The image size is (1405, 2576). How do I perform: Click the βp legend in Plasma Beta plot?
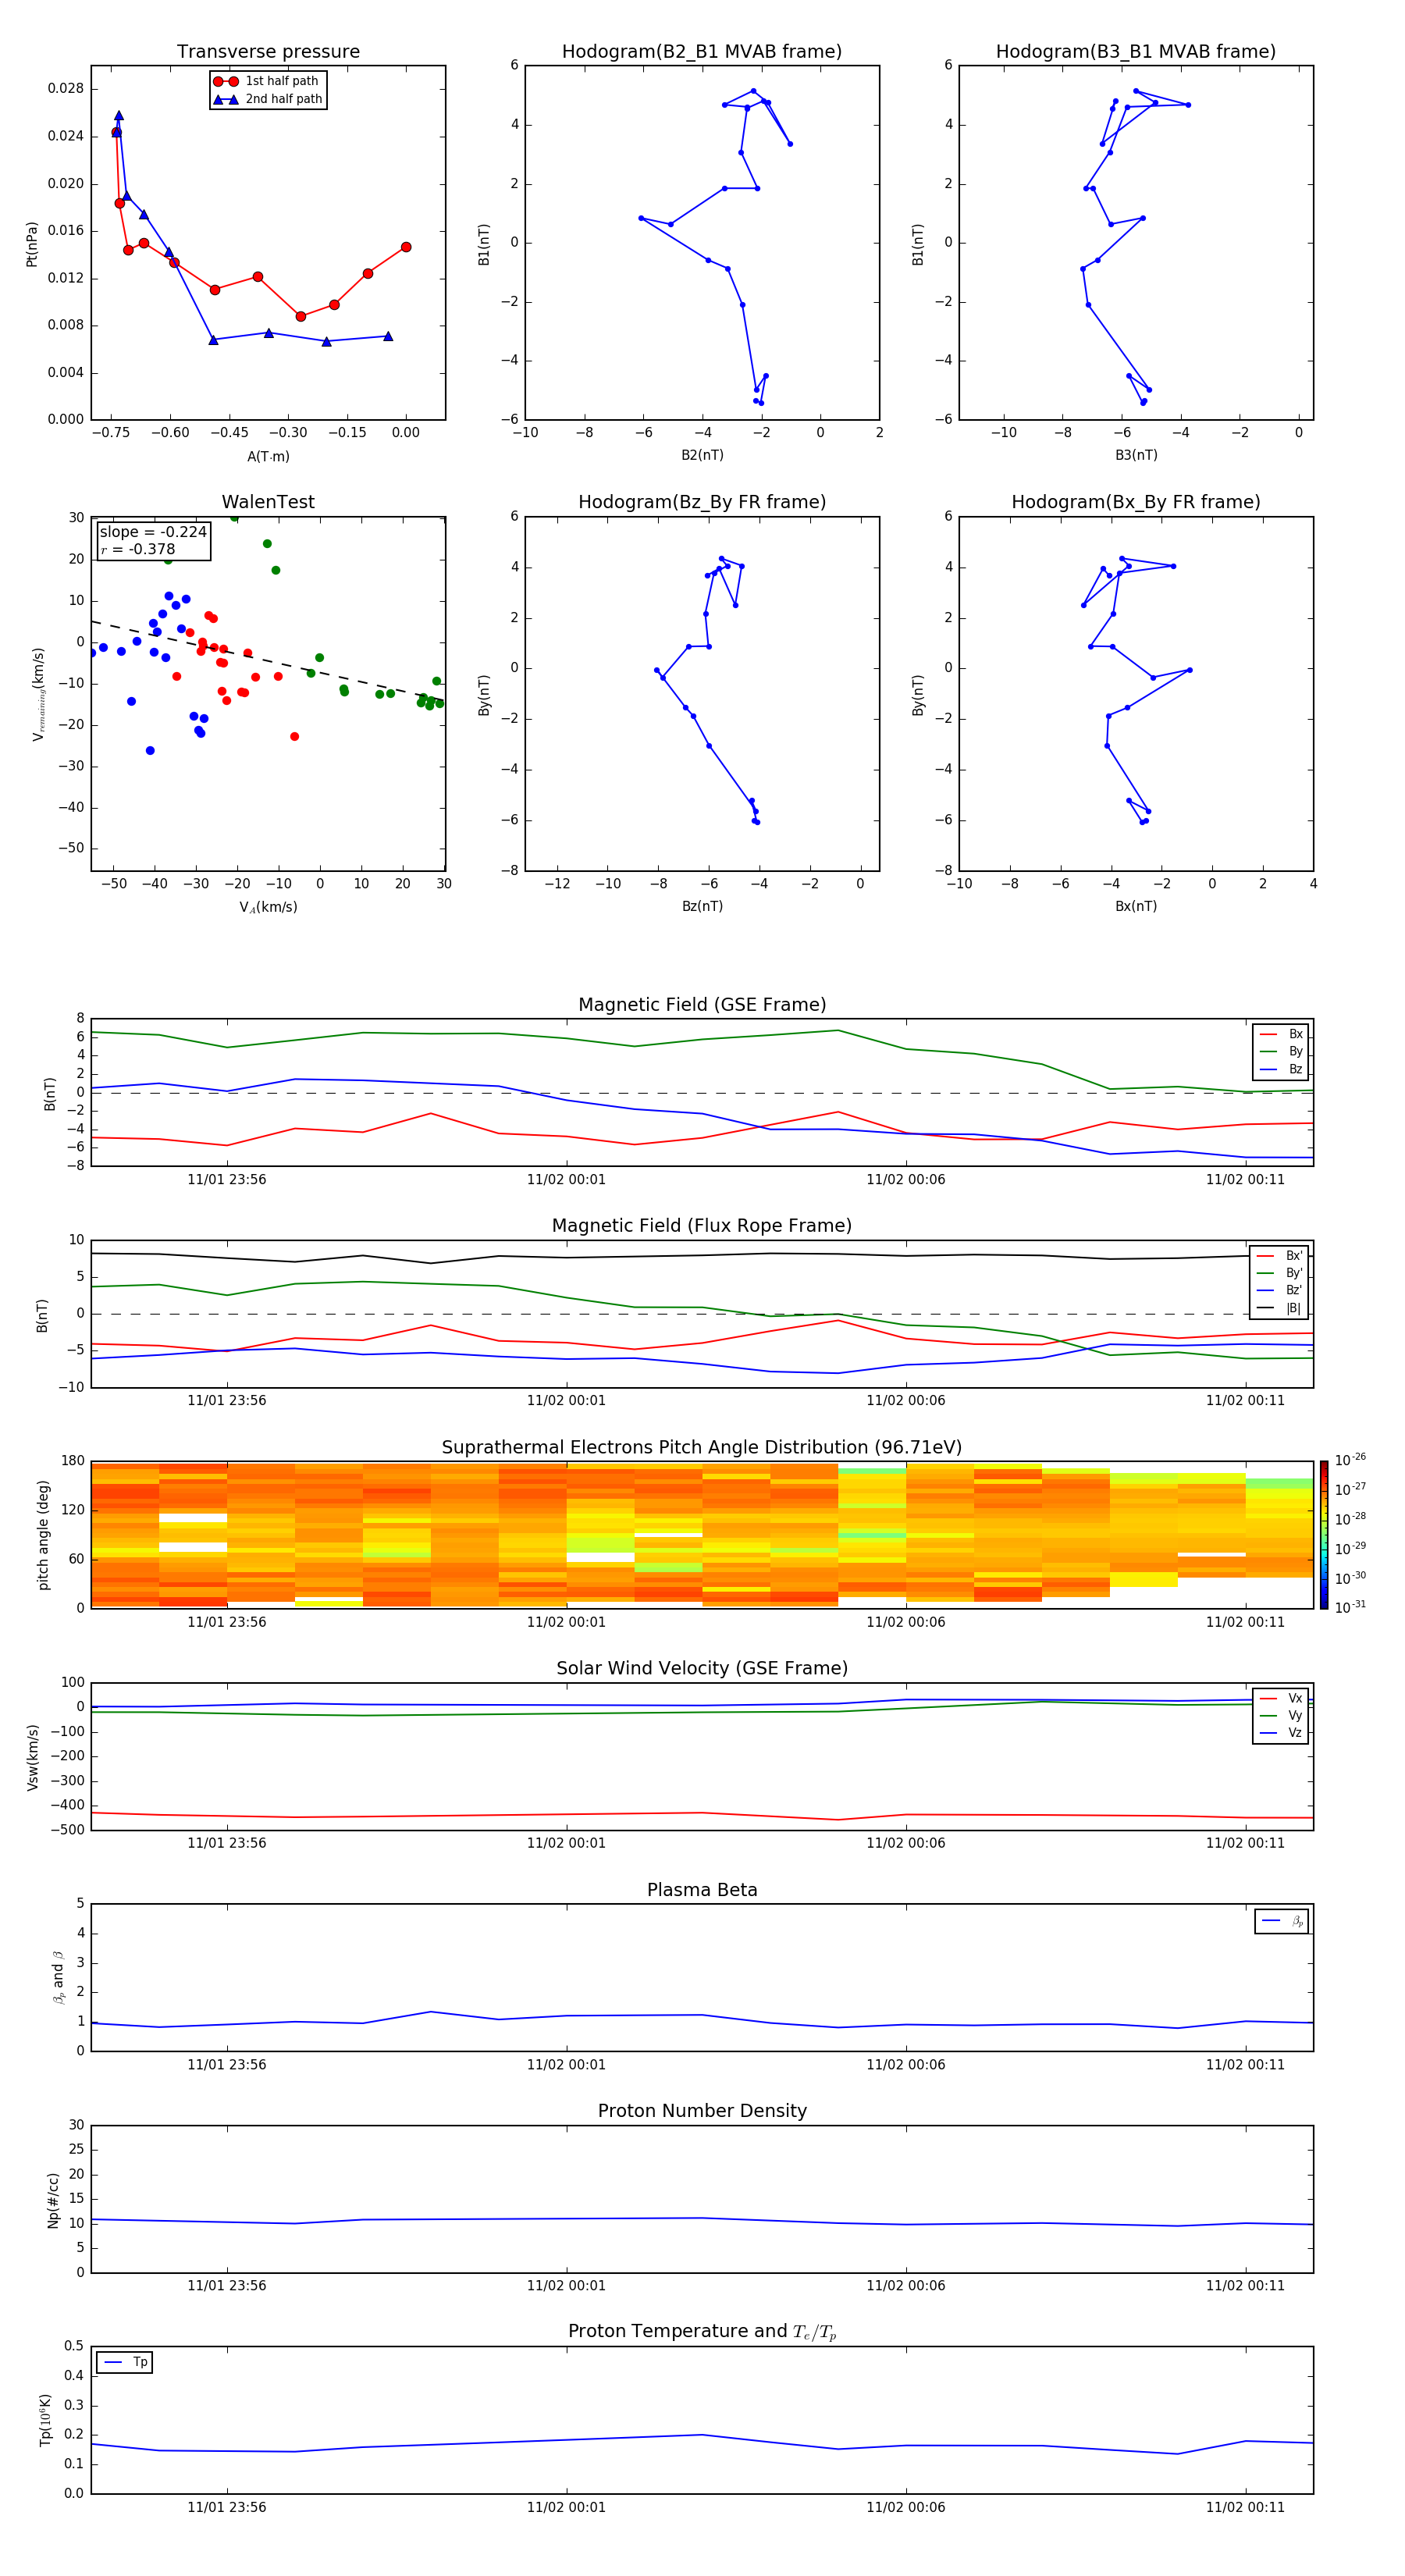point(1282,1921)
